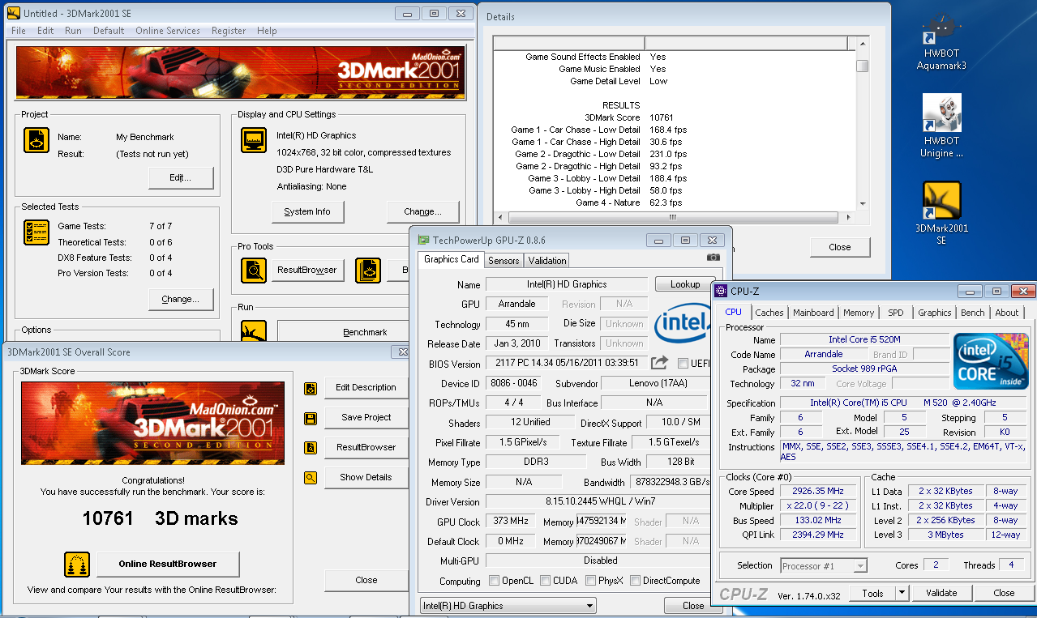Image resolution: width=1037 pixels, height=618 pixels.
Task: Open HWBOT Aquamark3 desktop shortcut
Action: point(941,43)
